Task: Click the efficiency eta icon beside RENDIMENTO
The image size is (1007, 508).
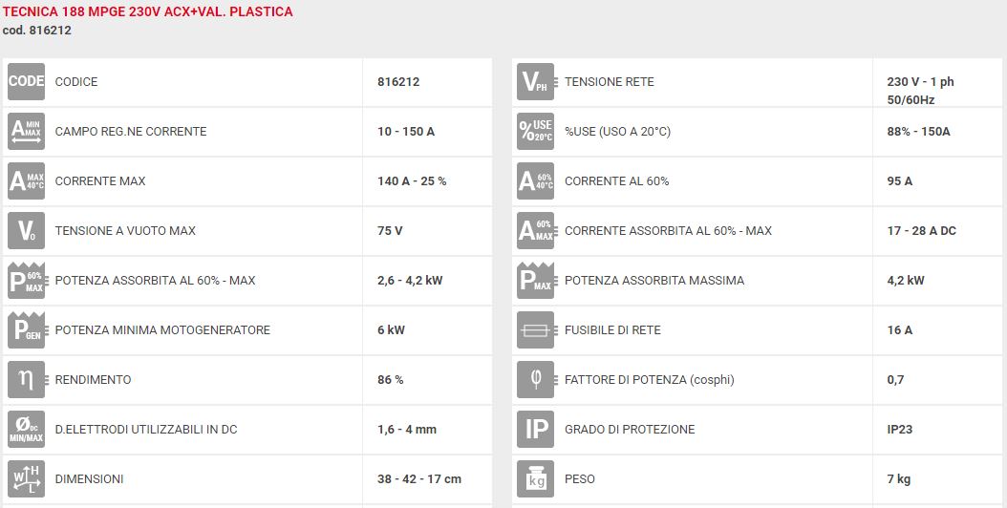Action: point(27,379)
